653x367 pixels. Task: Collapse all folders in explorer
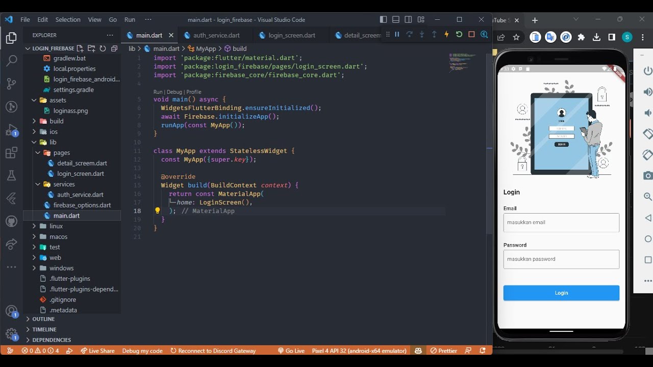pyautogui.click(x=114, y=48)
